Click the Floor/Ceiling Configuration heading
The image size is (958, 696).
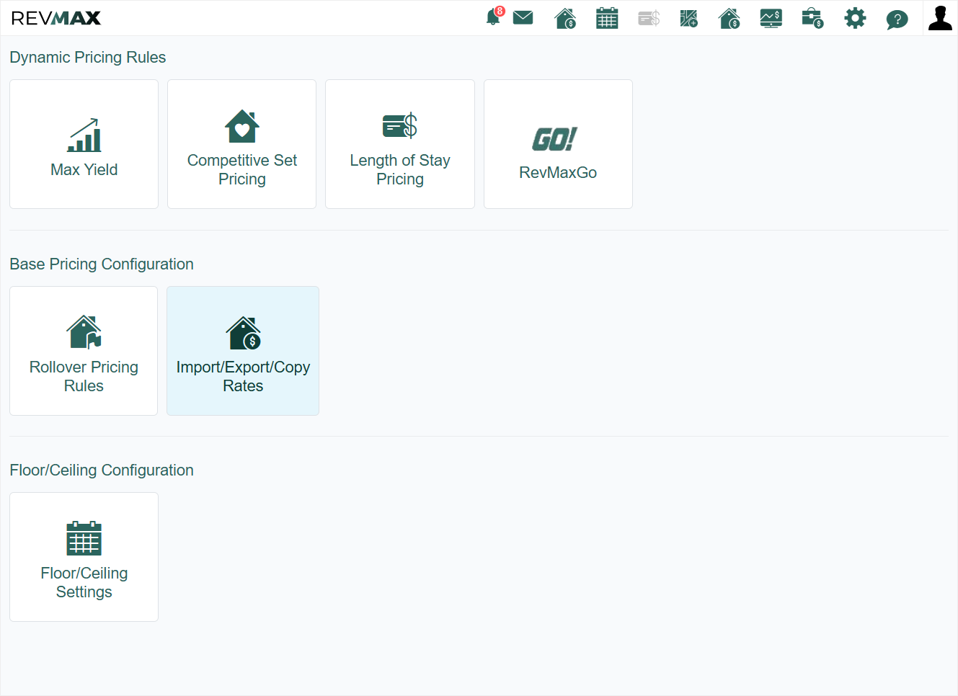tap(102, 470)
